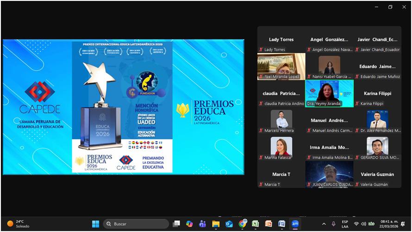Open Microsoft Teams taskbar icon
412x232 pixels.
(202, 224)
